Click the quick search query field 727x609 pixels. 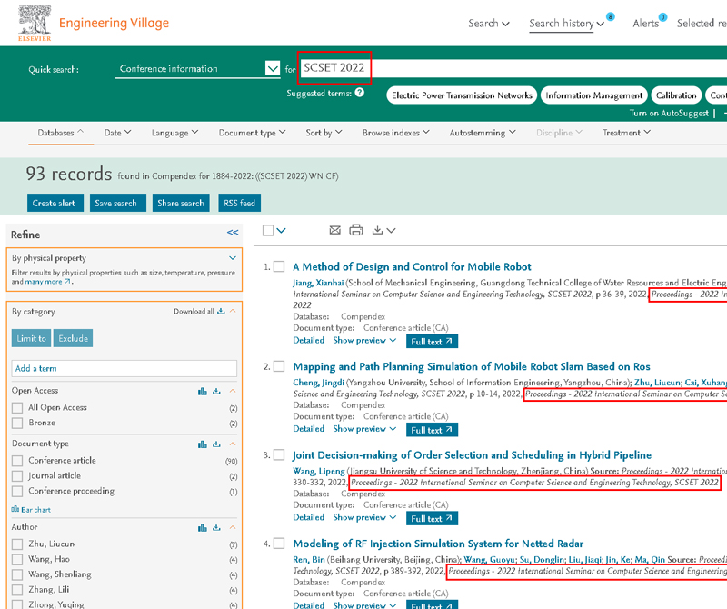click(x=513, y=68)
